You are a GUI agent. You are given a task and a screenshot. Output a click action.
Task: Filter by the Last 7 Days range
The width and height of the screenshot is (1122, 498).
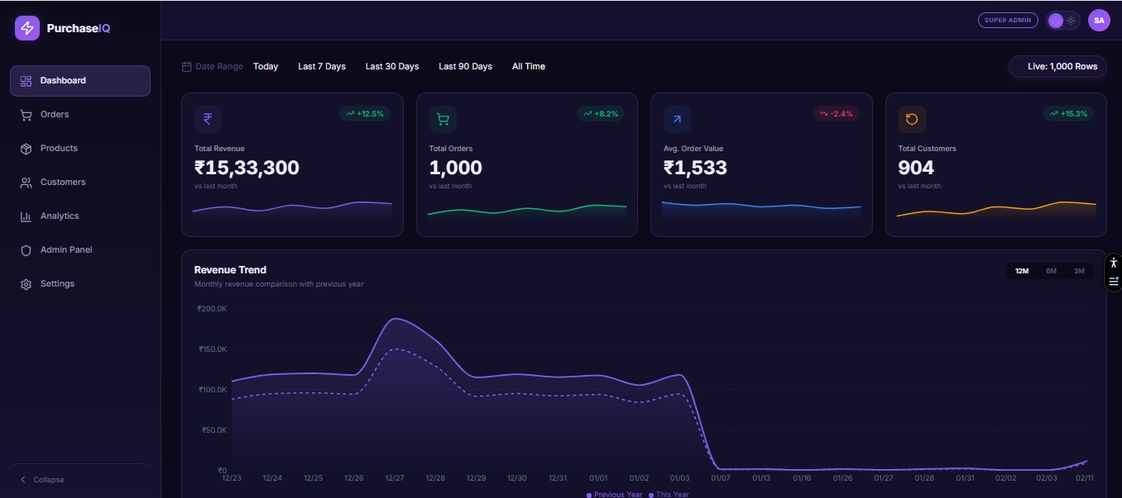(x=322, y=66)
